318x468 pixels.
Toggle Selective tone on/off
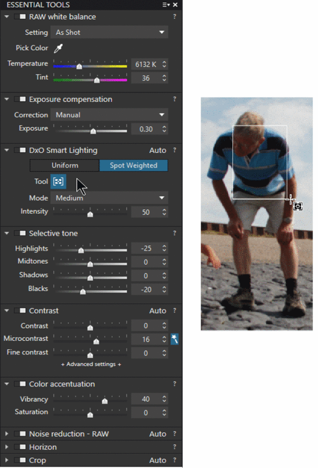click(x=20, y=233)
